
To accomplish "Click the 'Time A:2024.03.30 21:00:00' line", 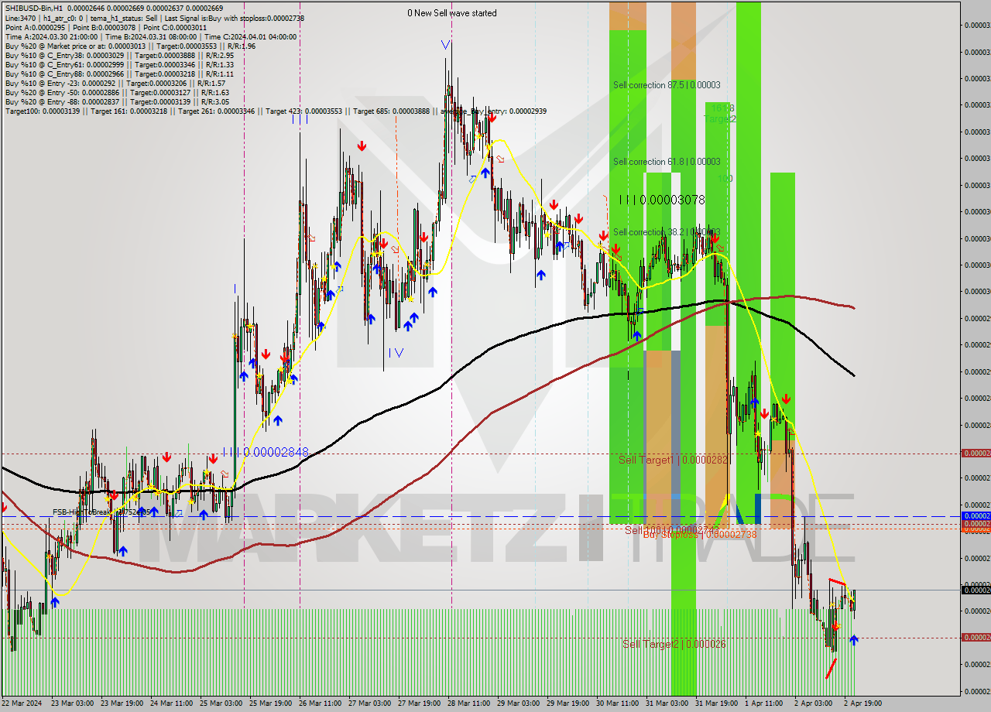I will point(150,36).
